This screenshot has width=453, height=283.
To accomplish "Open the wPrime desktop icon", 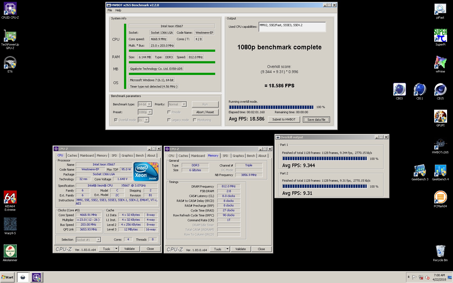I will (440, 65).
